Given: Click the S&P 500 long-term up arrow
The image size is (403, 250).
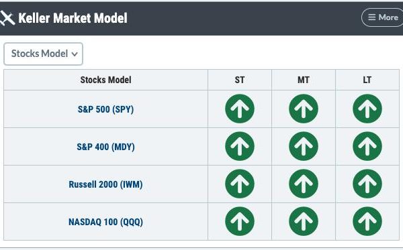Looking at the screenshot, I should 367,109.
